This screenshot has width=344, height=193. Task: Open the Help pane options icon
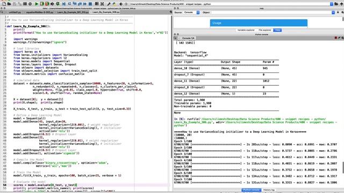[x=342, y=12]
